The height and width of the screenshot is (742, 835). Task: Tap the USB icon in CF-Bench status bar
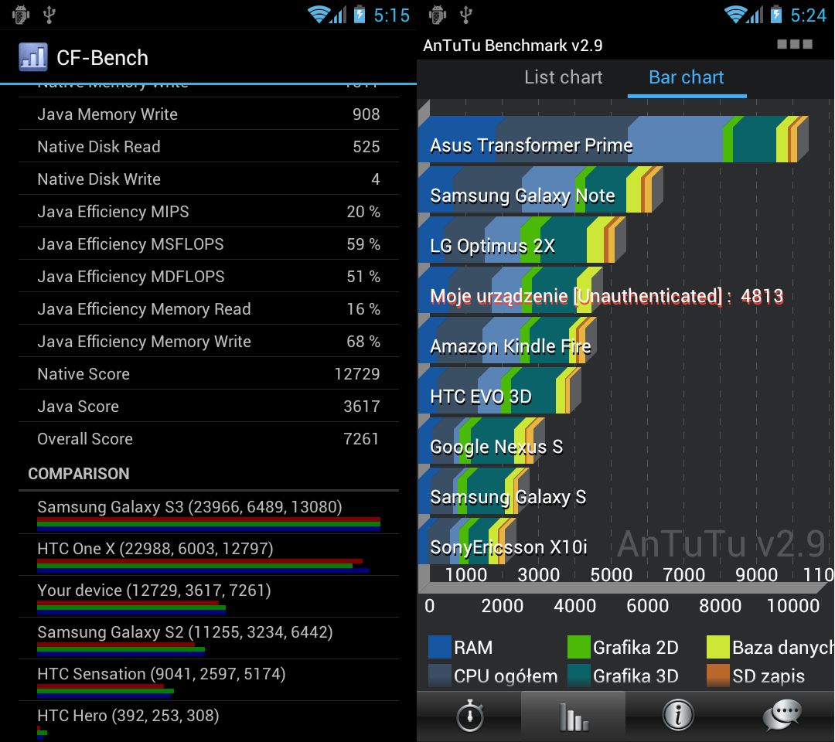pyautogui.click(x=49, y=15)
